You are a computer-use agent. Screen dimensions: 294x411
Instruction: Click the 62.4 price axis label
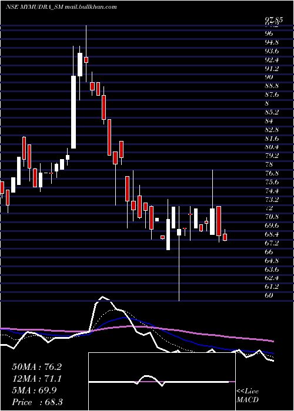click(272, 278)
